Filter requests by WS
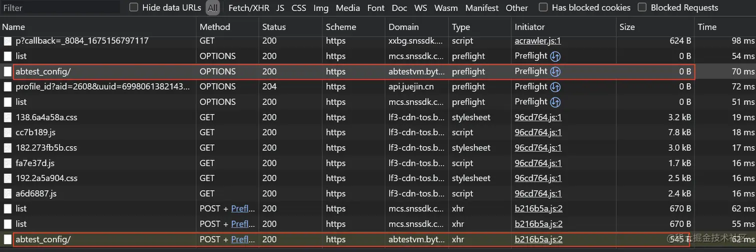This screenshot has width=756, height=252. coord(421,8)
